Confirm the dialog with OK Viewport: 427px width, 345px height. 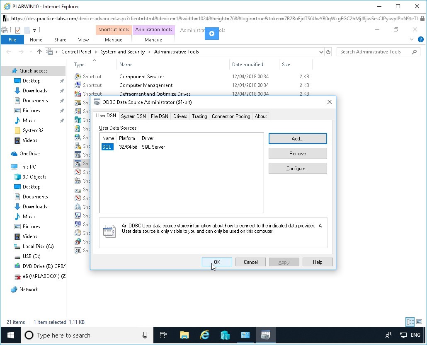[x=217, y=262]
